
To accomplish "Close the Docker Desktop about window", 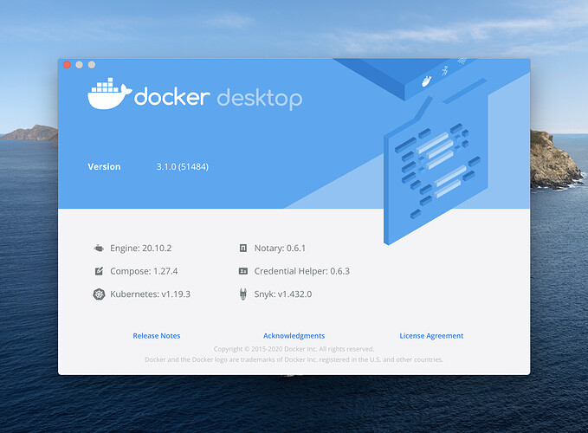I will [67, 64].
